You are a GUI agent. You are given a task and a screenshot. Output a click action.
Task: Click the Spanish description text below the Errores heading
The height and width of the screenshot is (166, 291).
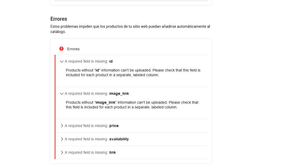coord(130,29)
